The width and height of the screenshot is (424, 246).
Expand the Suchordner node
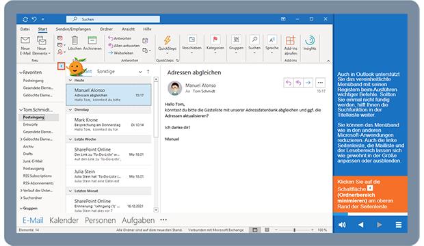[x=21, y=197]
